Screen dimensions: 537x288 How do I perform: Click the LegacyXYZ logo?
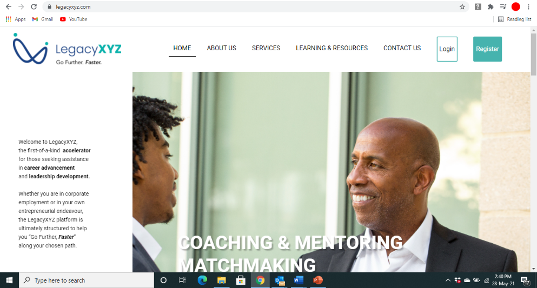coord(67,49)
